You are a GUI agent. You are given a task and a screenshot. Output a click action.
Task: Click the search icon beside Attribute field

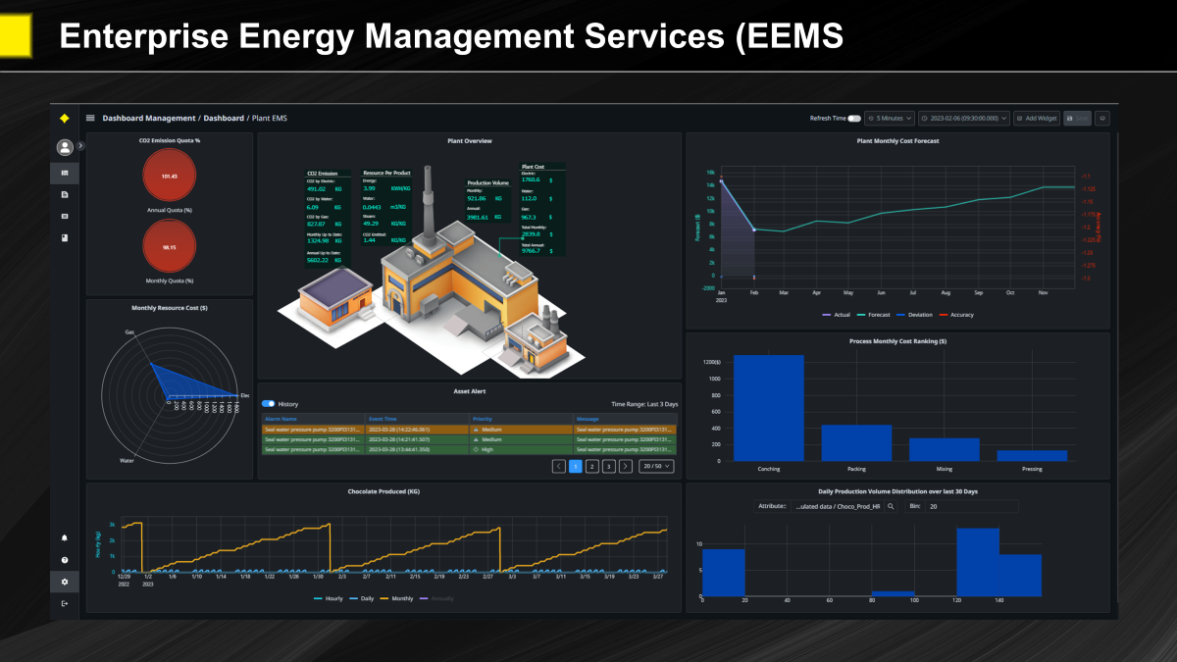(x=891, y=507)
